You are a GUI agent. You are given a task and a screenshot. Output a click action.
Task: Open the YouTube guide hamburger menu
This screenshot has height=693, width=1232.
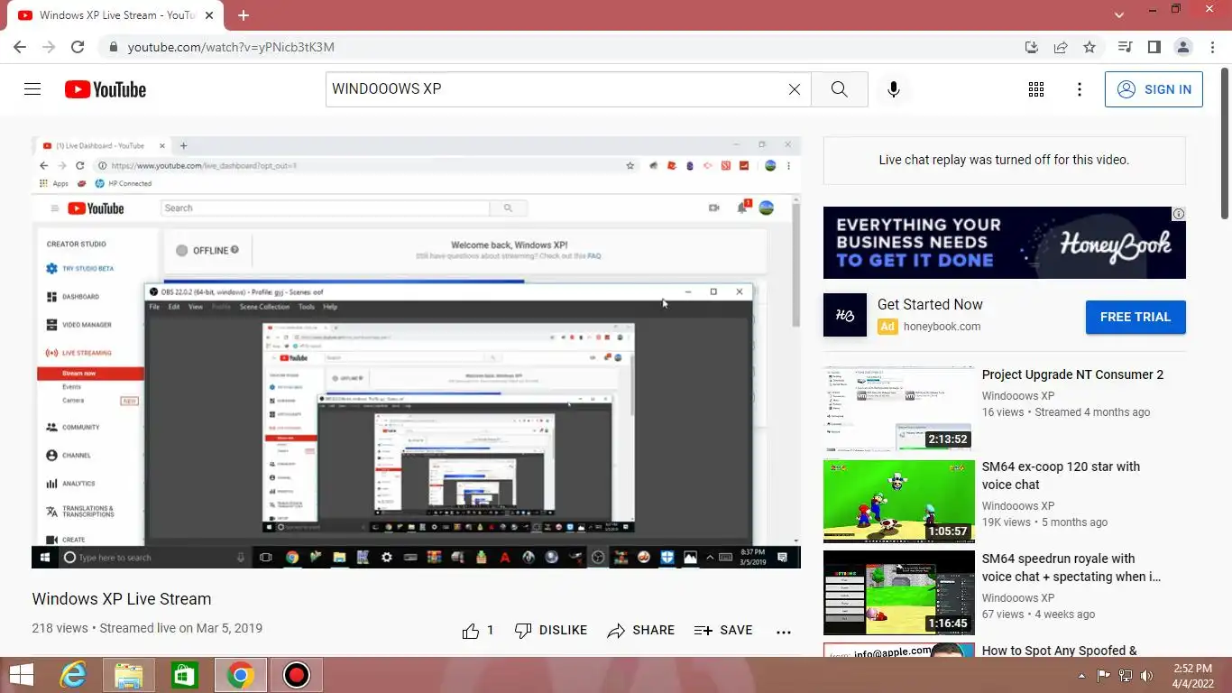[32, 89]
